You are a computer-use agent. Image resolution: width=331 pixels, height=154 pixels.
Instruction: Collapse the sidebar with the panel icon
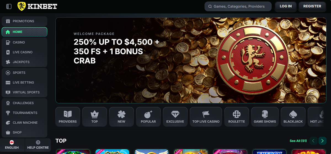(9, 6)
